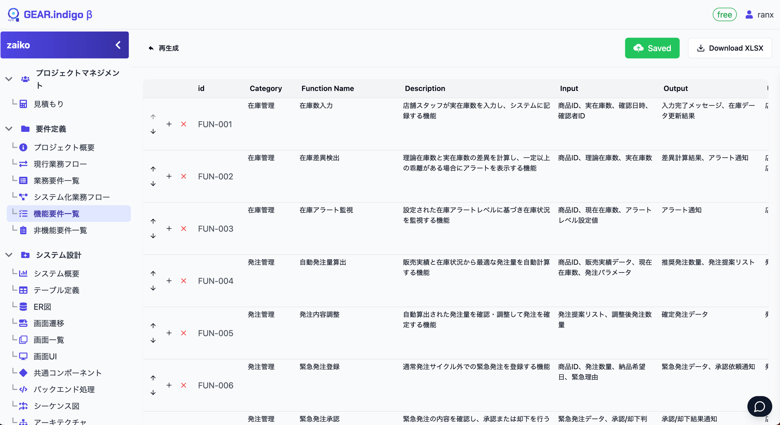Delete row FUN-005
This screenshot has height=425, width=780.
[x=183, y=333]
